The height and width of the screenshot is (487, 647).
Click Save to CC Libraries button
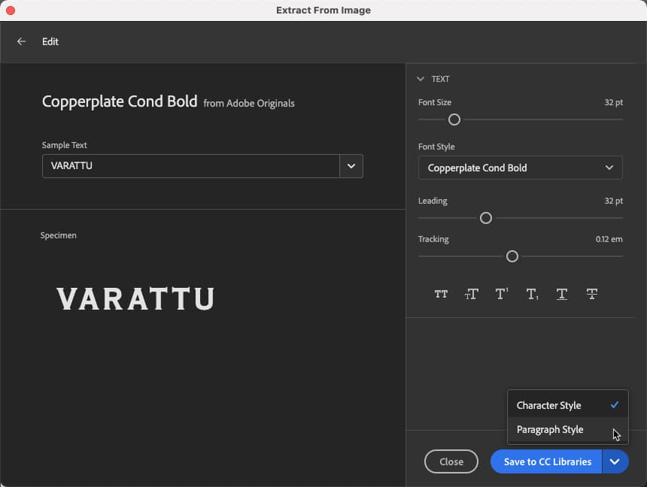click(x=546, y=461)
